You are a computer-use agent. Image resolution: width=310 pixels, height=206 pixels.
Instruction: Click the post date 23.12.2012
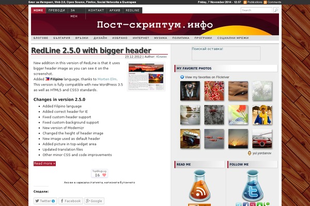coord(133,57)
